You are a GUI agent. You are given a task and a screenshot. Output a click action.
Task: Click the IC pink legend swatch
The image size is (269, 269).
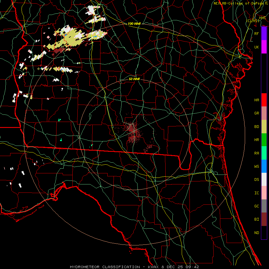point(264,193)
